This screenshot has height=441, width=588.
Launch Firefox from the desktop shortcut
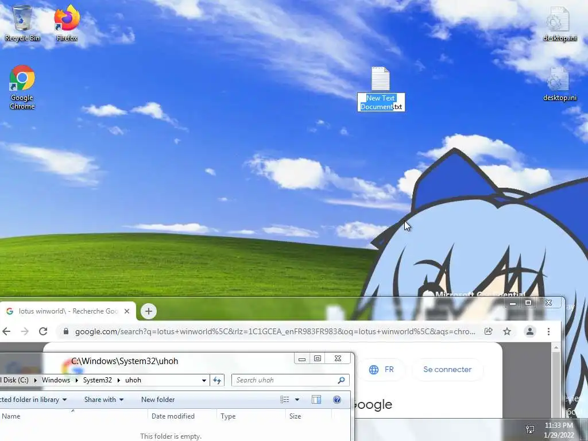click(67, 23)
